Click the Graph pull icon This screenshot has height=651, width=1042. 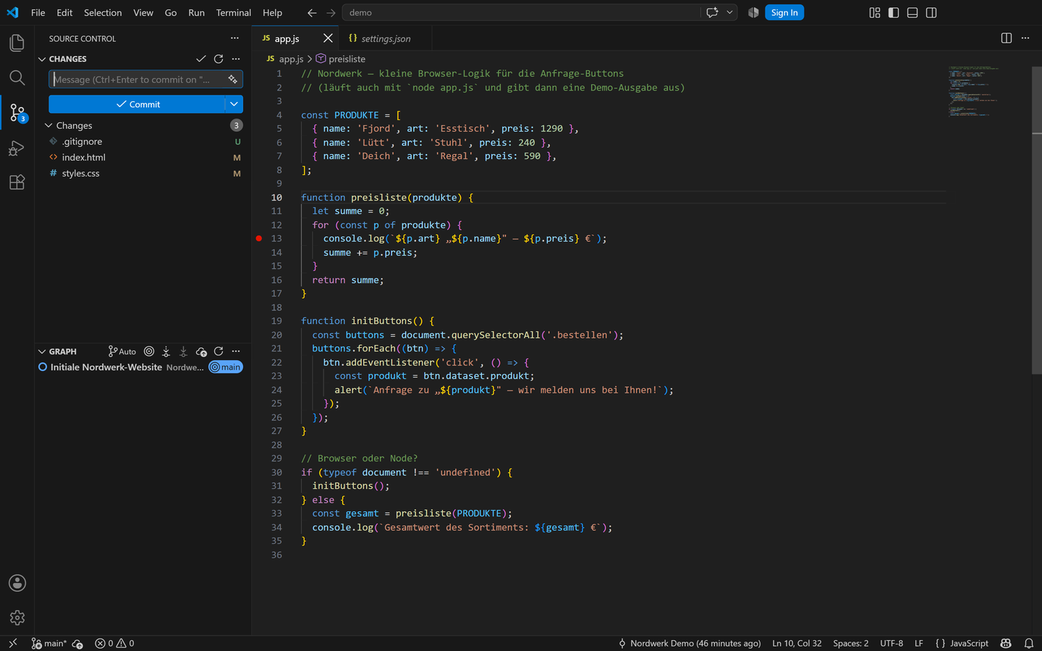tap(183, 351)
